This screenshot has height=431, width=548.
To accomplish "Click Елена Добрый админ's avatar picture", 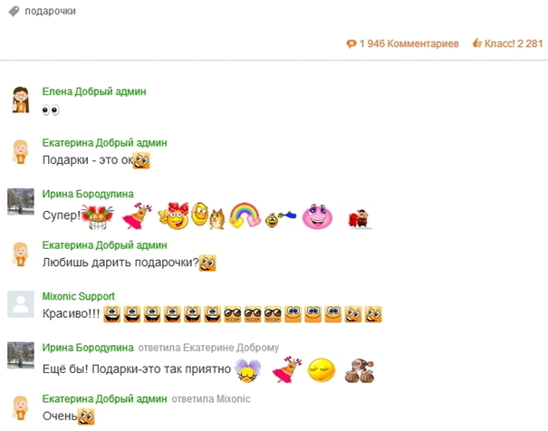I will (x=21, y=100).
